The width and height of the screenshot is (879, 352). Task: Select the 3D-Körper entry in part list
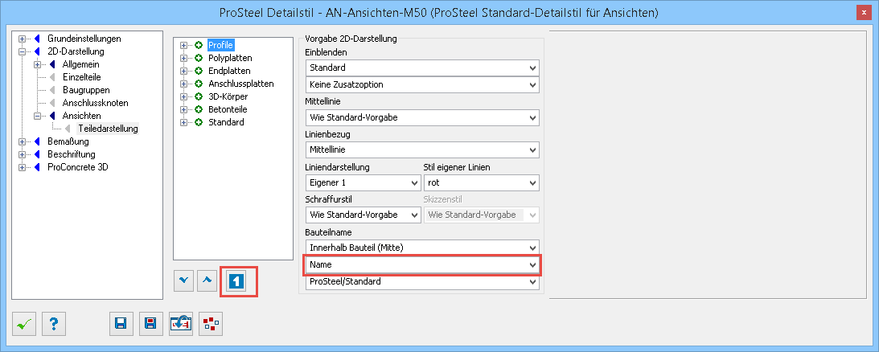point(228,96)
